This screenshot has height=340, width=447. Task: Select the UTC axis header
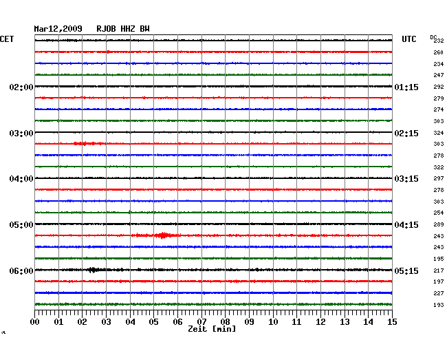pyautogui.click(x=409, y=39)
